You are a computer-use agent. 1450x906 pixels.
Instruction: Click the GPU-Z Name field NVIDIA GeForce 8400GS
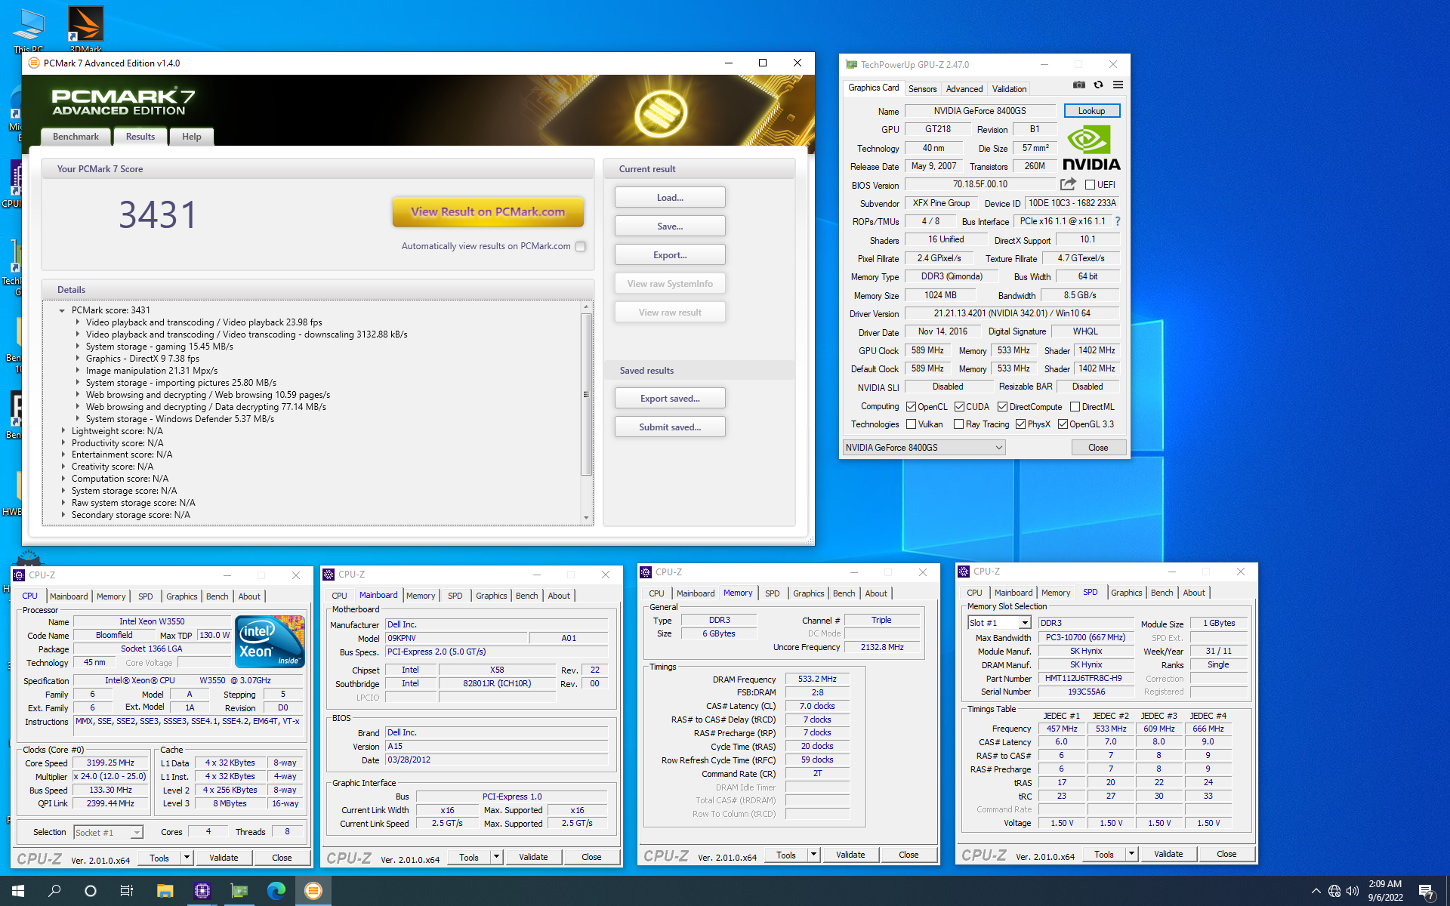980,111
